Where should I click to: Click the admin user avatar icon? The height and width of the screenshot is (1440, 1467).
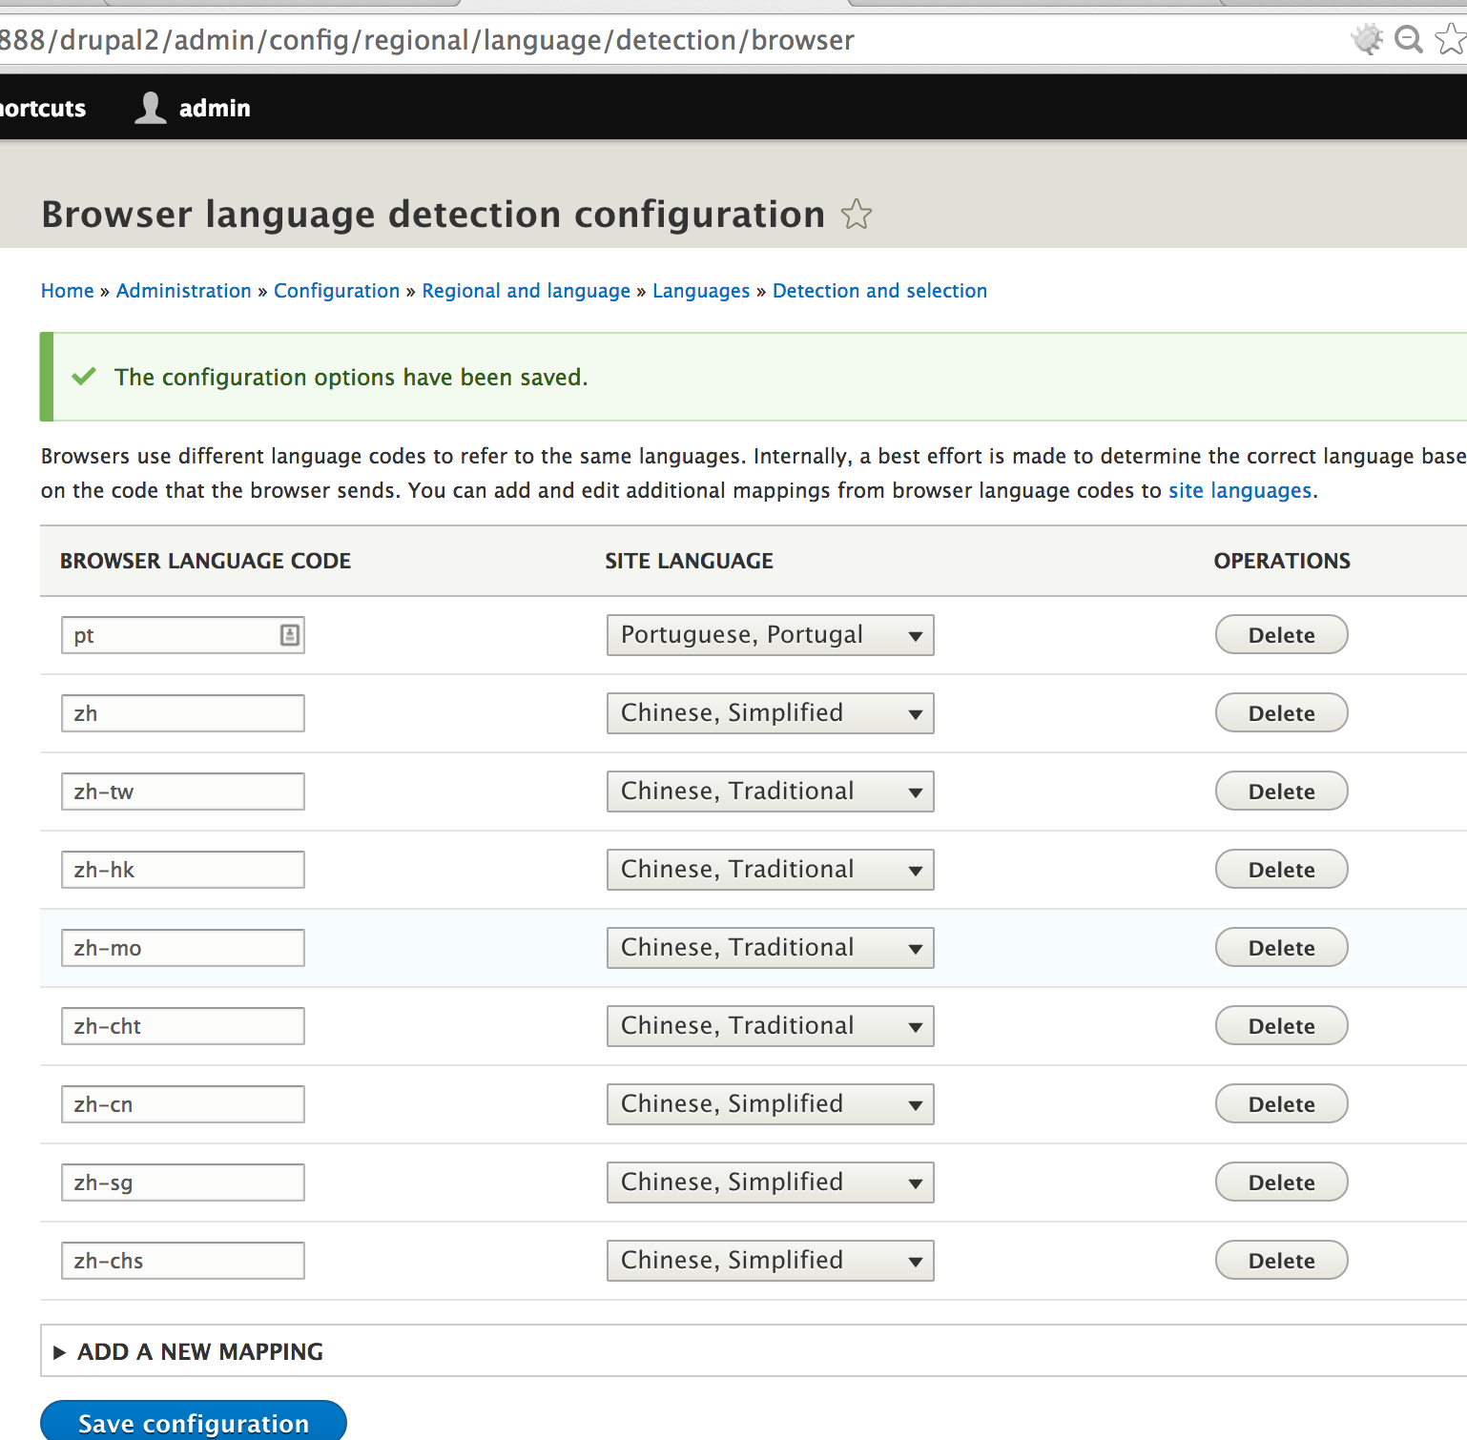151,108
